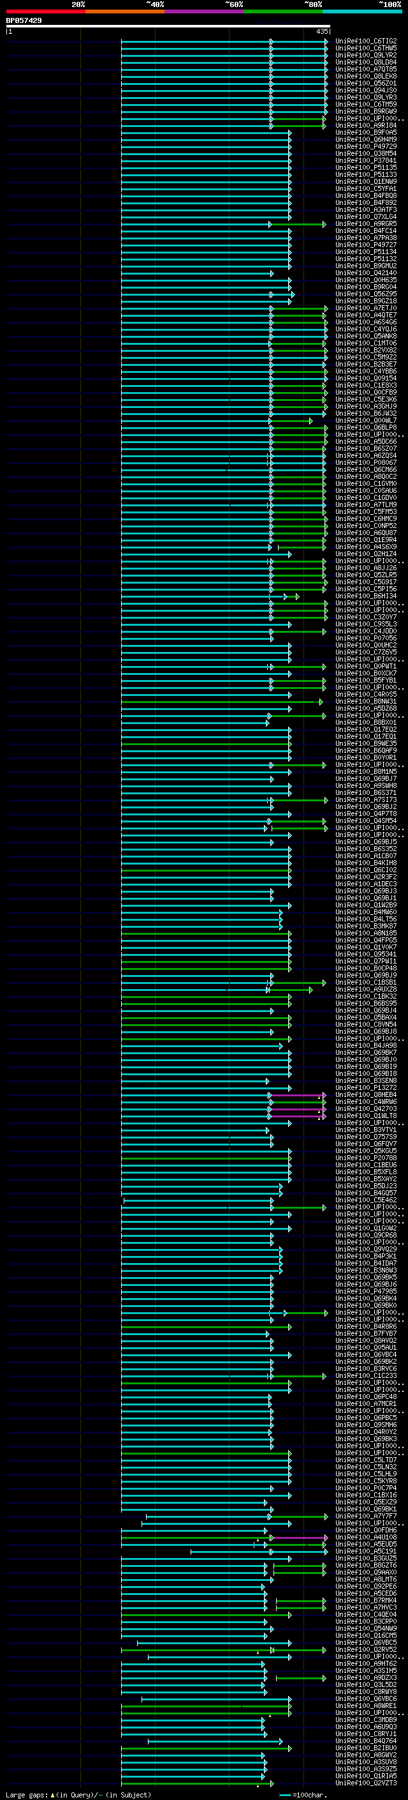This screenshot has height=1800, width=408.
Task: Select the label UniRef100_C1BEU6
Action: pos(365,1165)
